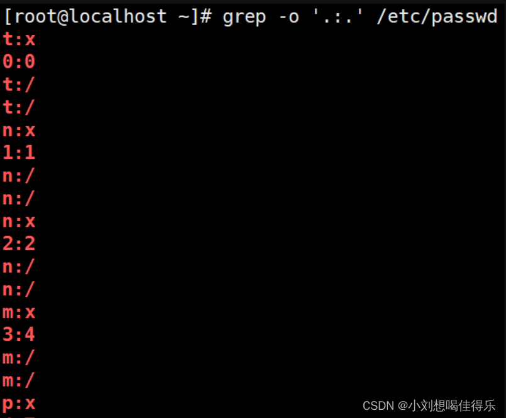Select the p:x output line
The width and height of the screenshot is (506, 418).
[x=19, y=404]
